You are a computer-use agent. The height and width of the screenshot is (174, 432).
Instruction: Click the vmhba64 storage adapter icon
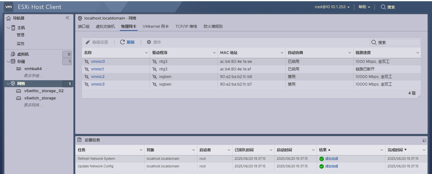pos(19,69)
